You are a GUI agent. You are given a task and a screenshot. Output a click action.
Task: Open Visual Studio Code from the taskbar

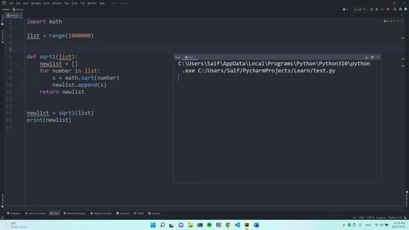(x=237, y=225)
